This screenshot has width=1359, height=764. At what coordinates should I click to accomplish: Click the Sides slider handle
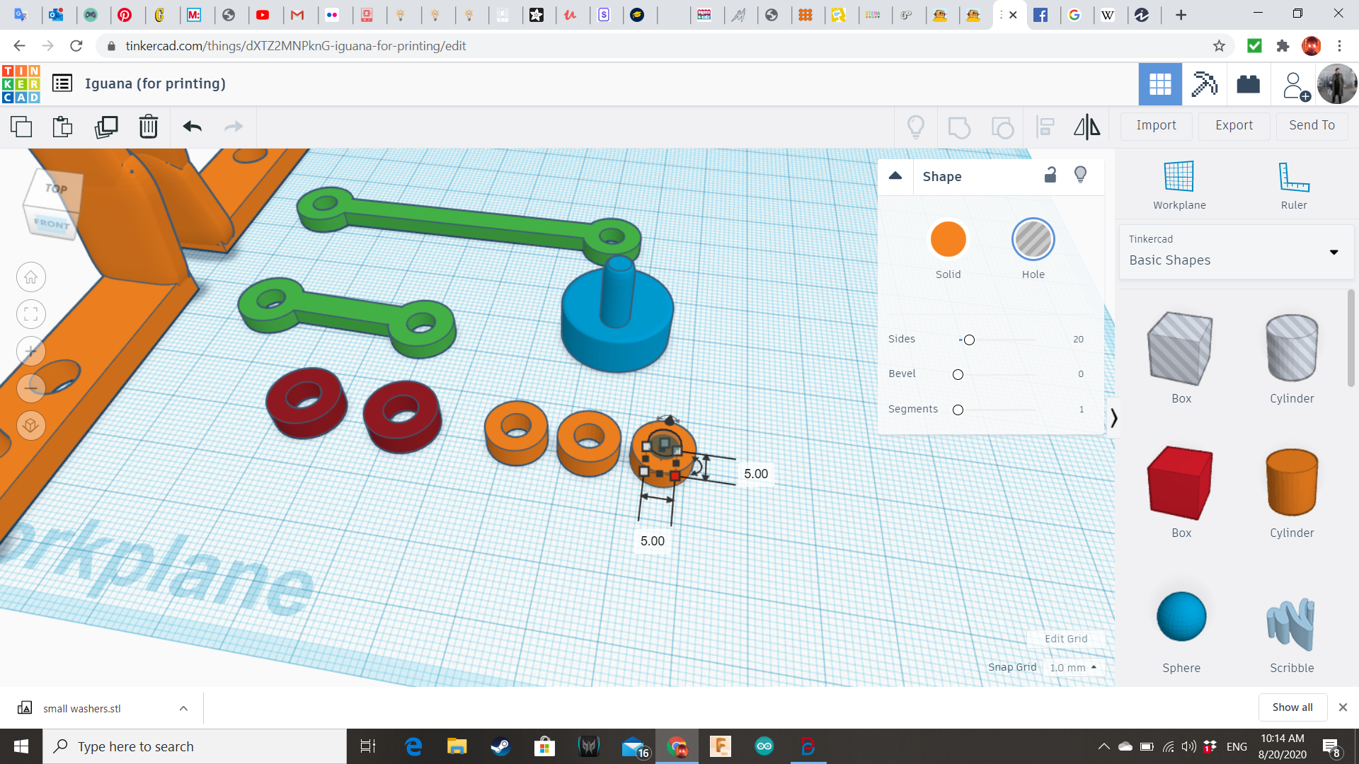(x=969, y=340)
